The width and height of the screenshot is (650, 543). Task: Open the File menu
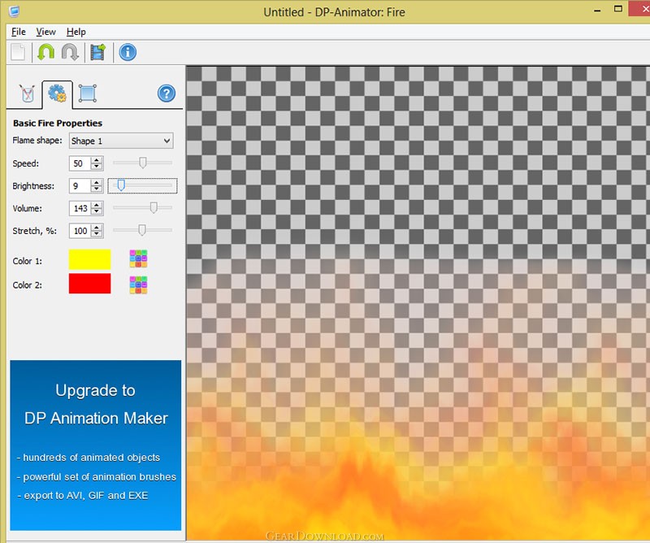click(x=19, y=32)
